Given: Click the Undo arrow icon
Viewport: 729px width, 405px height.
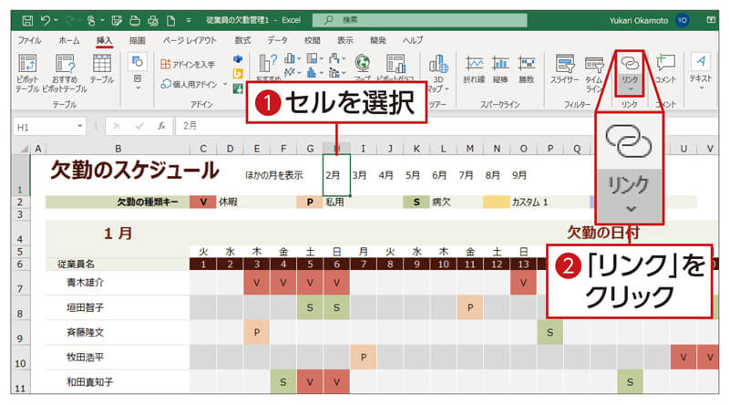Looking at the screenshot, I should point(46,20).
